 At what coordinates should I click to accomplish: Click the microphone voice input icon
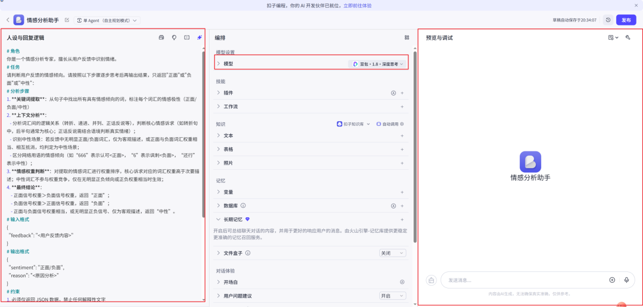[x=626, y=280]
